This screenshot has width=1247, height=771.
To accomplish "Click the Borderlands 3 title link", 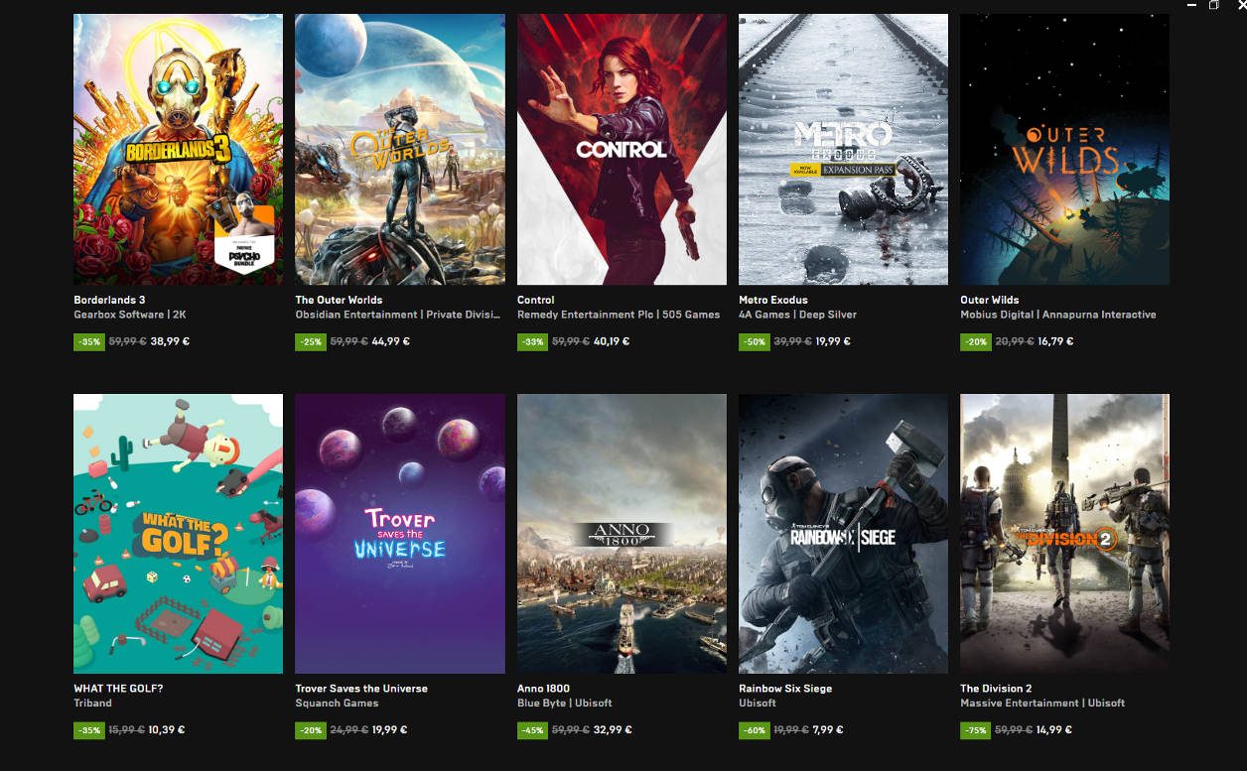I will pyautogui.click(x=109, y=300).
